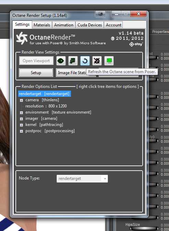Select the imager [camera] text row
This screenshot has width=169, height=231.
click(x=41, y=118)
